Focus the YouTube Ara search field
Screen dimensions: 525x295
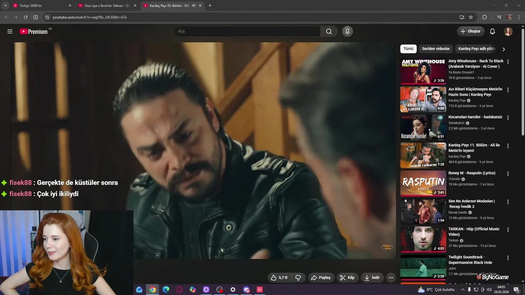point(248,32)
